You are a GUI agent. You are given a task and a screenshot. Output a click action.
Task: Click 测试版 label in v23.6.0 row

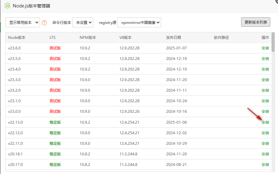click(x=55, y=48)
